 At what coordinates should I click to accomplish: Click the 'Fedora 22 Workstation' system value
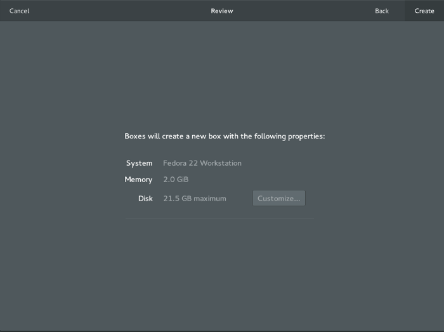click(202, 163)
